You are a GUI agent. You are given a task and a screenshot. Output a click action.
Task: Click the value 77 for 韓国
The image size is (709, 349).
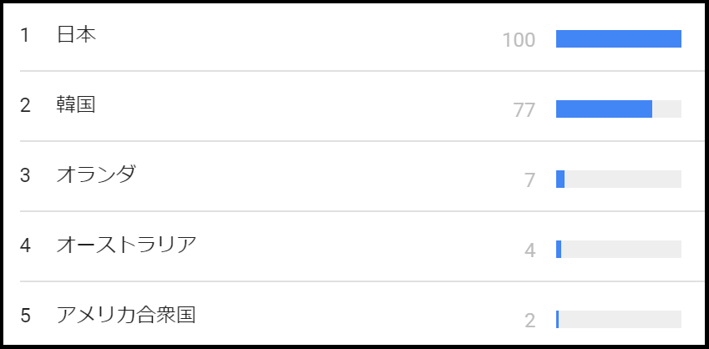click(524, 110)
